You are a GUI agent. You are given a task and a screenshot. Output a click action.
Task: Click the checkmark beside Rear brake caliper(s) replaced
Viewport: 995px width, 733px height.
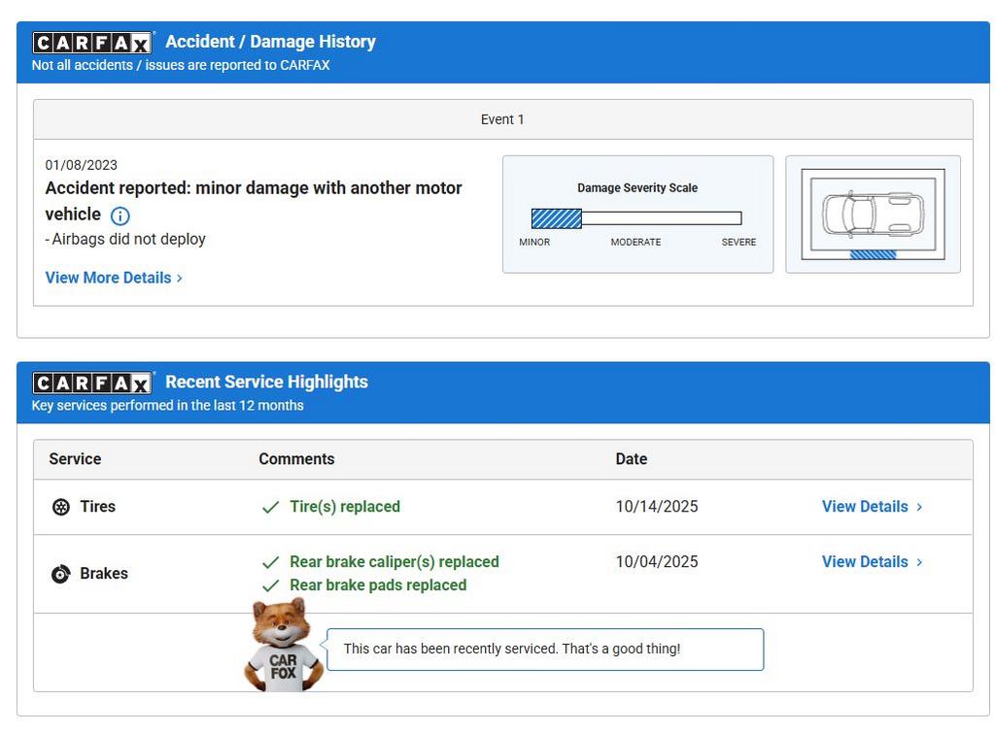[x=271, y=562]
